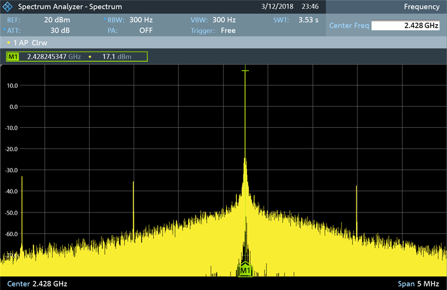447x290 pixels.
Task: Click the yellow dot before 17.1 dBm
Action: click(x=90, y=57)
